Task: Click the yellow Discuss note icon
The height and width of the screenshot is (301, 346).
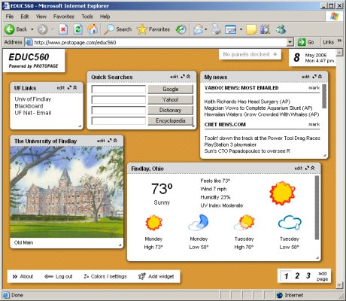Action: [251, 29]
